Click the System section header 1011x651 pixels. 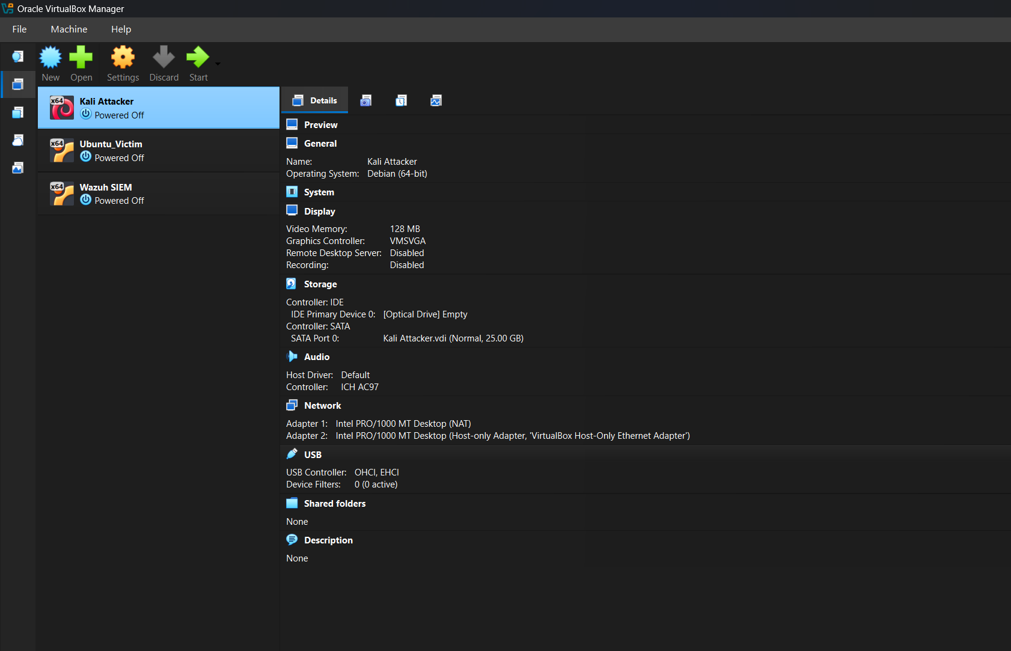(x=319, y=192)
